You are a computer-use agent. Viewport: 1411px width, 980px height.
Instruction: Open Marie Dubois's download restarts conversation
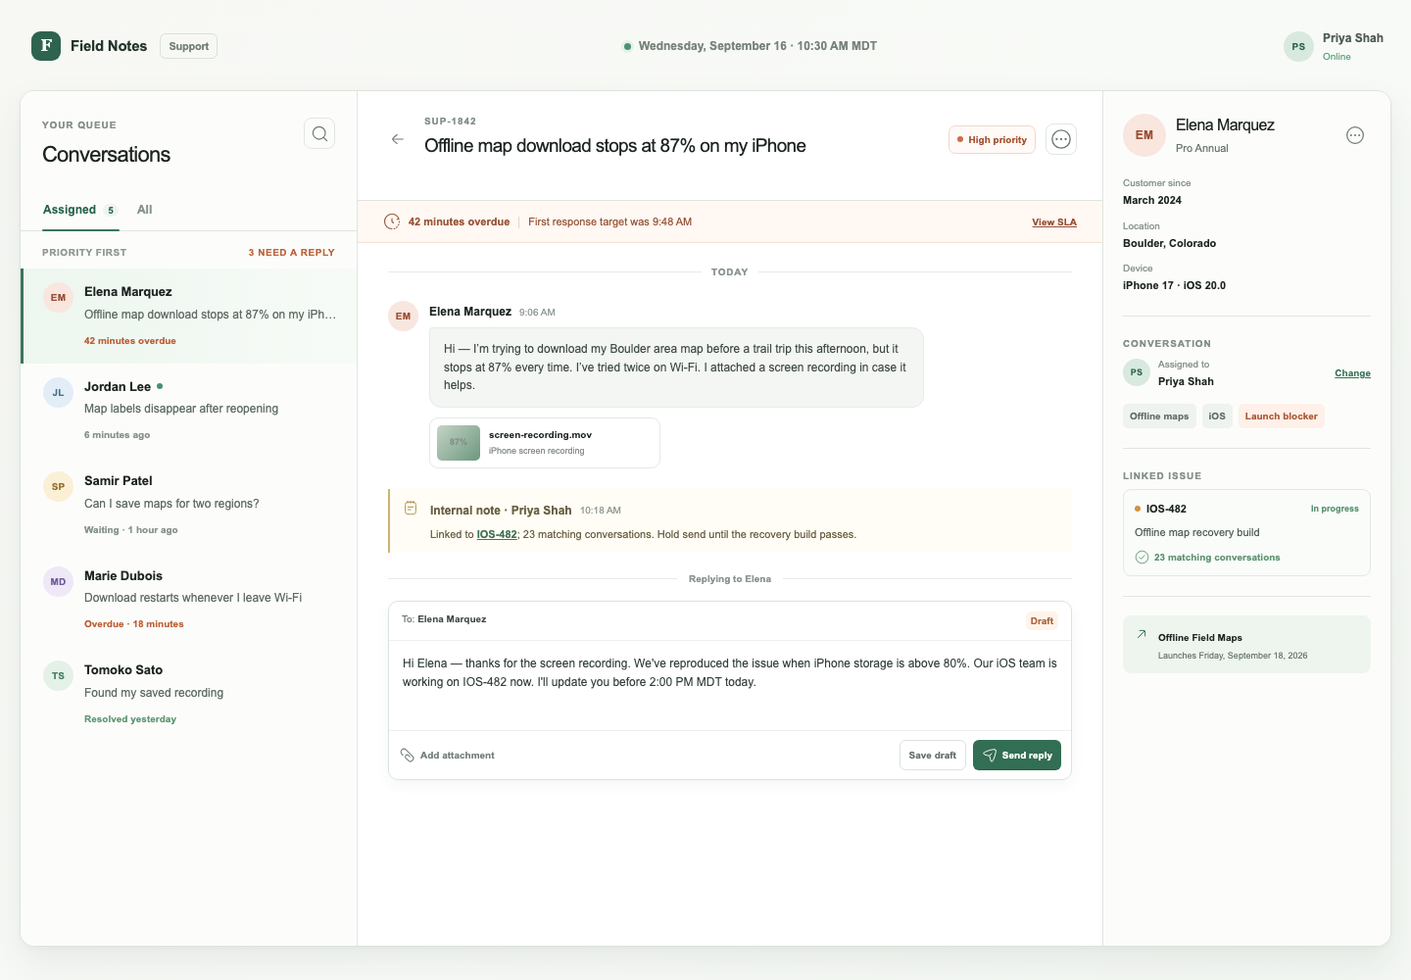[189, 600]
